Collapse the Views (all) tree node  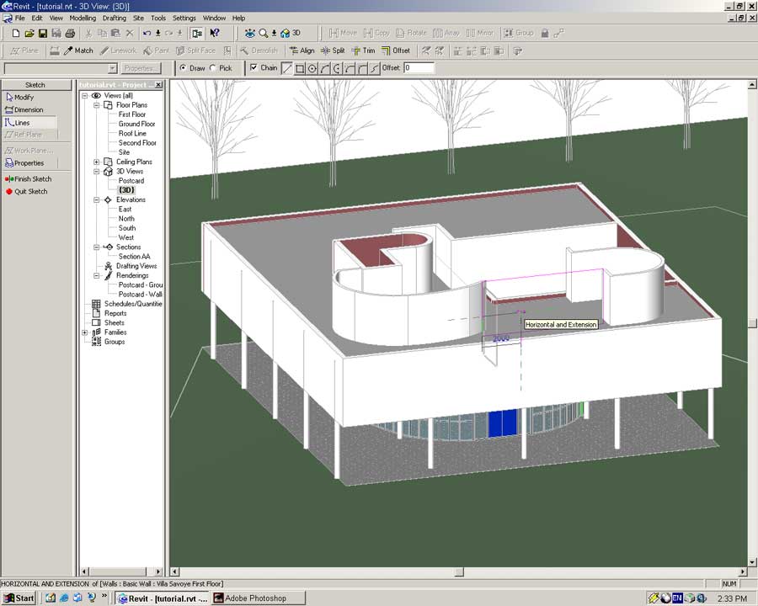84,96
